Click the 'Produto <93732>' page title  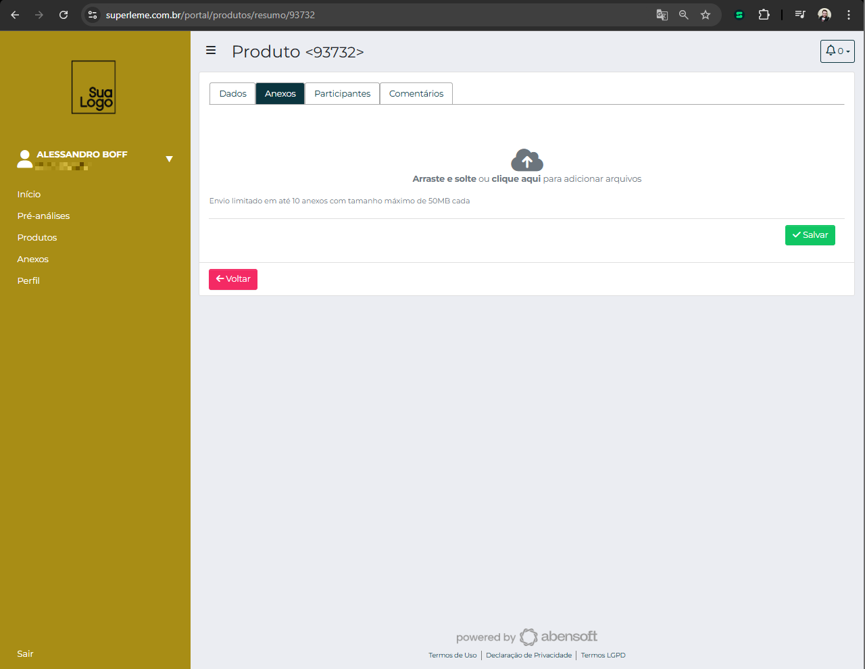coord(298,52)
